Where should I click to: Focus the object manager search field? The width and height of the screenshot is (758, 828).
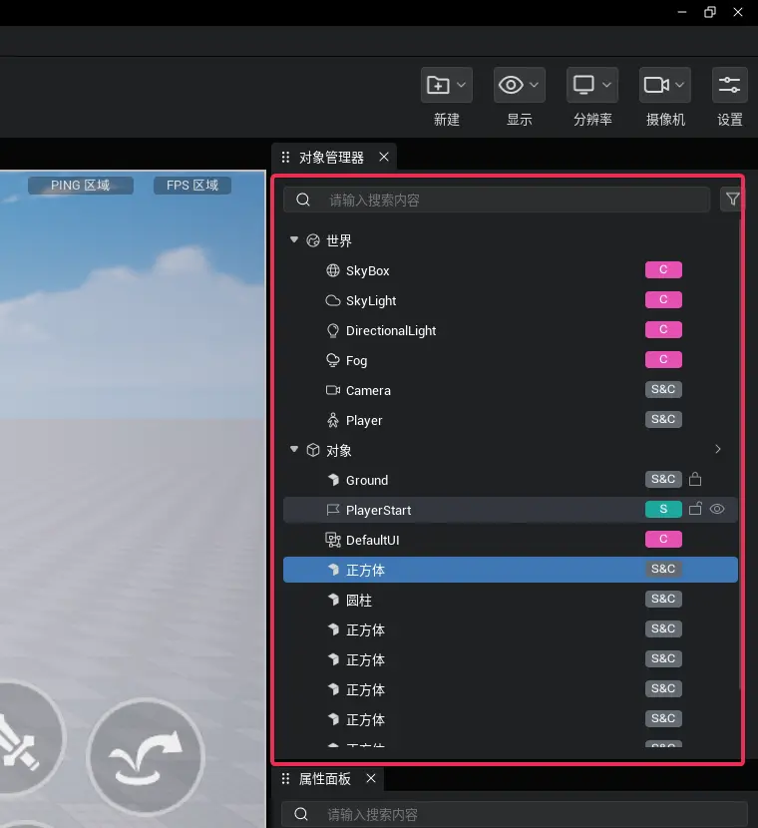(x=496, y=201)
